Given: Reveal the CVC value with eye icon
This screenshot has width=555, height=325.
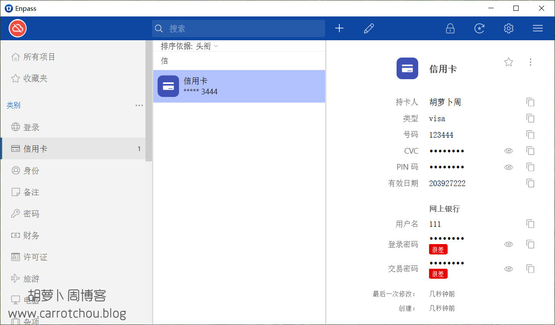Looking at the screenshot, I should point(509,151).
